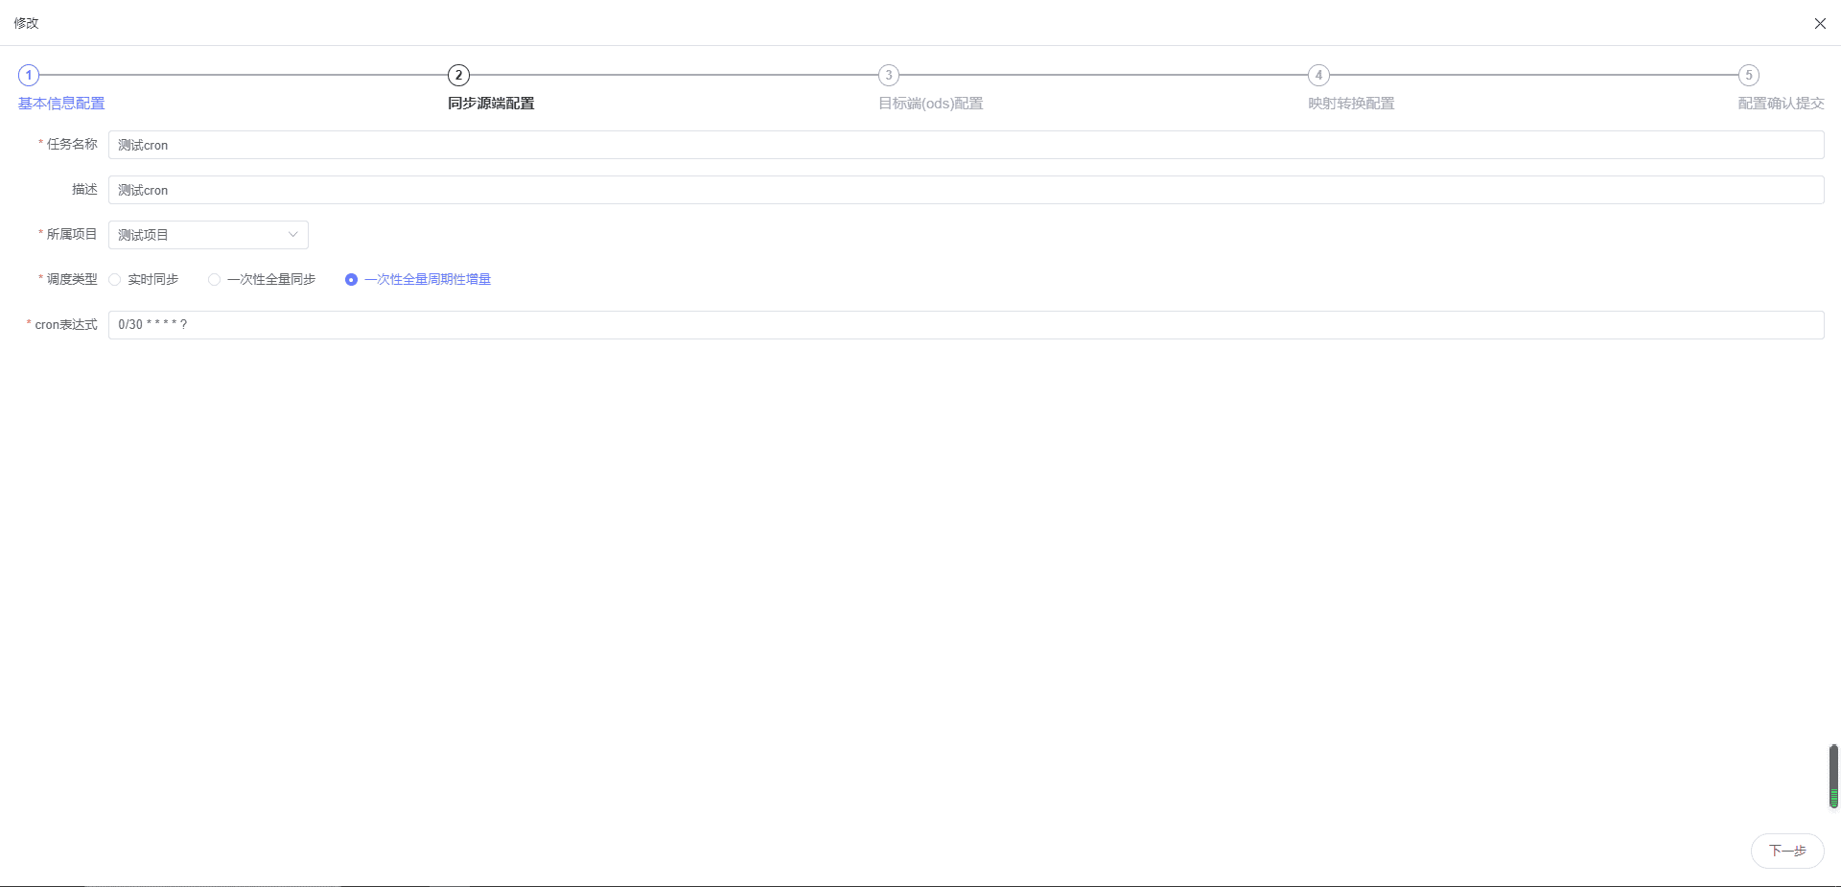This screenshot has height=887, width=1841.
Task: Open the 目标端(ods)配置 step label
Action: tap(931, 104)
